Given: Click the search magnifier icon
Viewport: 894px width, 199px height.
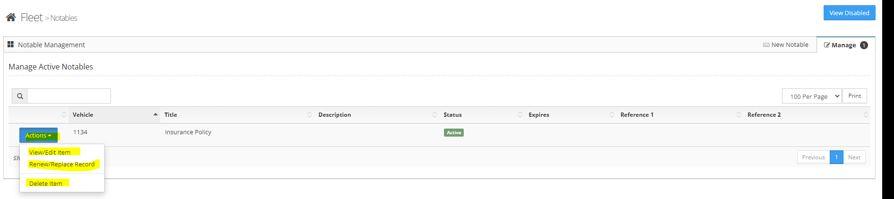Looking at the screenshot, I should (x=20, y=96).
